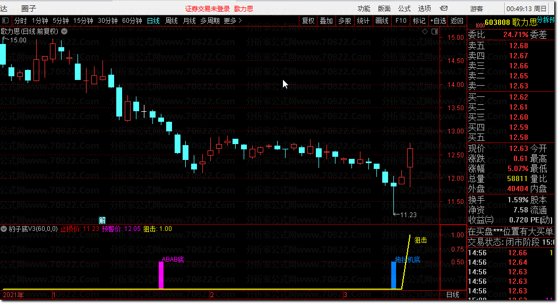Click the 返回 back button
Screen dimensions: 559x304
pyautogui.click(x=457, y=21)
